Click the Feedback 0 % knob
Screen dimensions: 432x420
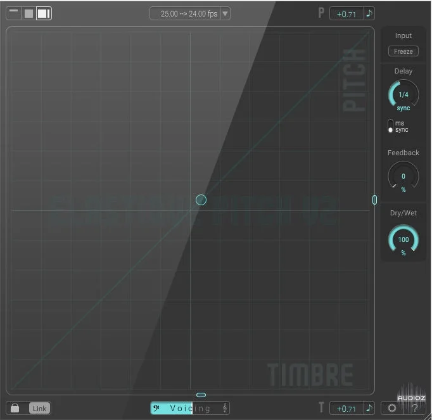(403, 176)
